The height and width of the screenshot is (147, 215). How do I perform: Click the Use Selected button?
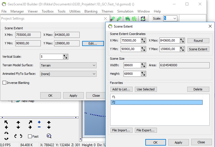coord(146,89)
